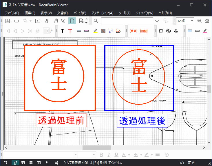Select black text annotation tool
The image size is (212, 166).
pos(63,31)
